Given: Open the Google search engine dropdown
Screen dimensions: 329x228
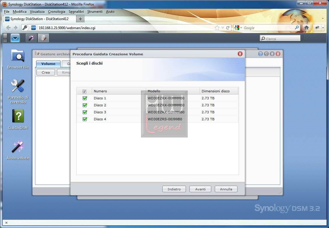Looking at the screenshot, I should coord(241,28).
